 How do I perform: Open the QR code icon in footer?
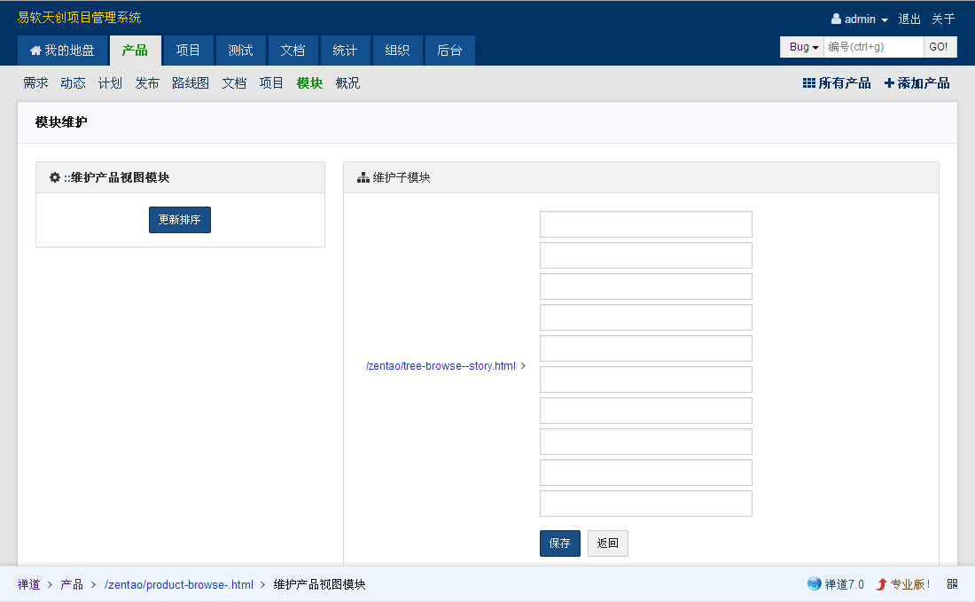(952, 584)
